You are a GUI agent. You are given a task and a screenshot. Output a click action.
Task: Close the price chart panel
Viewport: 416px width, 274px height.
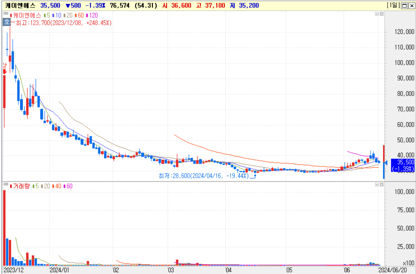[x=381, y=14]
